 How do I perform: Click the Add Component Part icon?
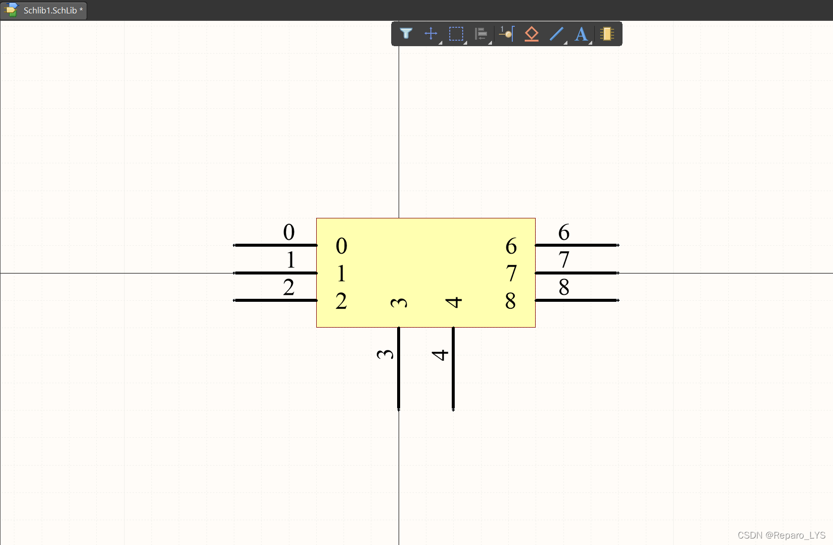pyautogui.click(x=607, y=34)
